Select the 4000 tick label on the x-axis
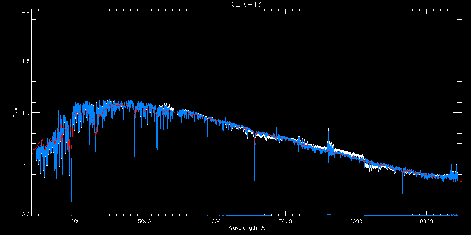471x235 pixels. coord(74,221)
